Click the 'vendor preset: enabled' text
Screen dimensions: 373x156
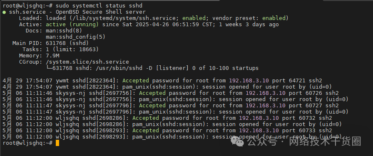click(x=249, y=18)
